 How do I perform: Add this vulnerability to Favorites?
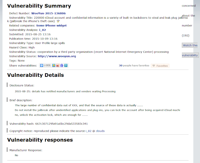pos(160,66)
